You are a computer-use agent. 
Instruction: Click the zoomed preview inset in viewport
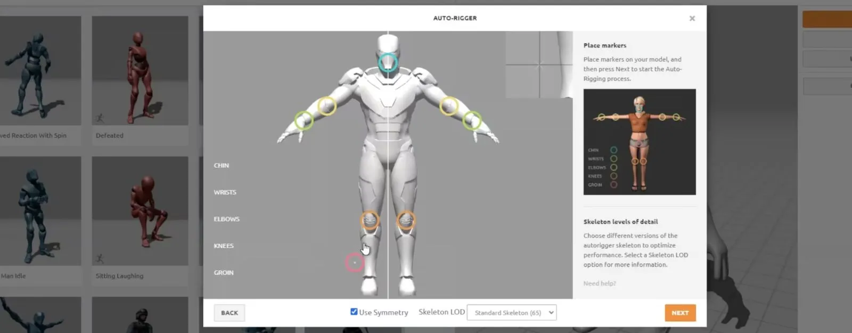(539, 64)
